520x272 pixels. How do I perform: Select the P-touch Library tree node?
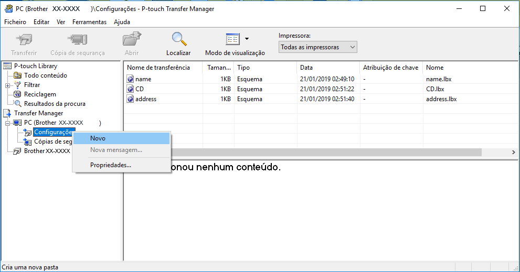click(36, 66)
